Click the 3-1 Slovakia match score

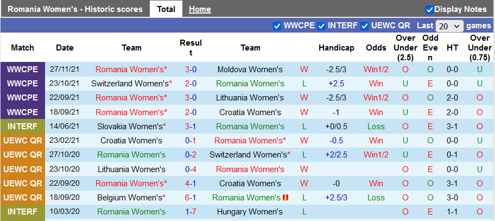[191, 126]
